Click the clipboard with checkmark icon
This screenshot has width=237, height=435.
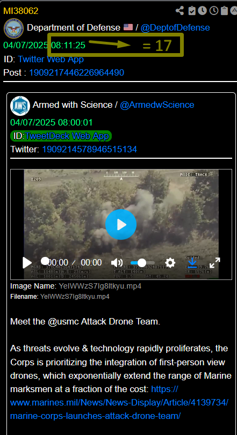[x=192, y=11]
